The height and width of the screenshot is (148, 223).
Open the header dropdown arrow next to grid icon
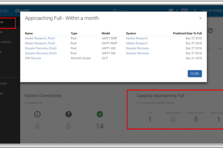(177, 11)
